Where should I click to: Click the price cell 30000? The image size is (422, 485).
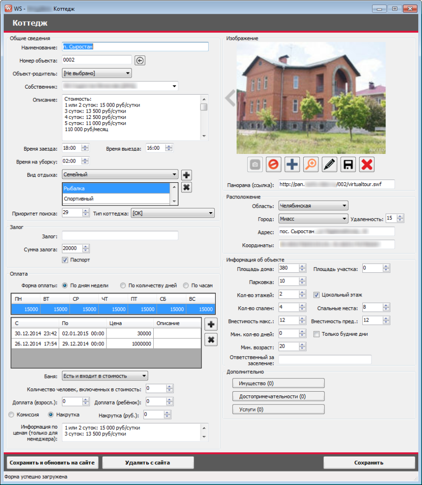coord(130,333)
